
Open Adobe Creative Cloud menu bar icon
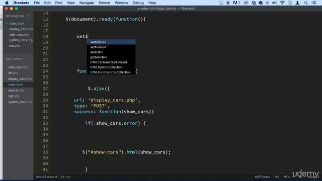coord(236,3)
